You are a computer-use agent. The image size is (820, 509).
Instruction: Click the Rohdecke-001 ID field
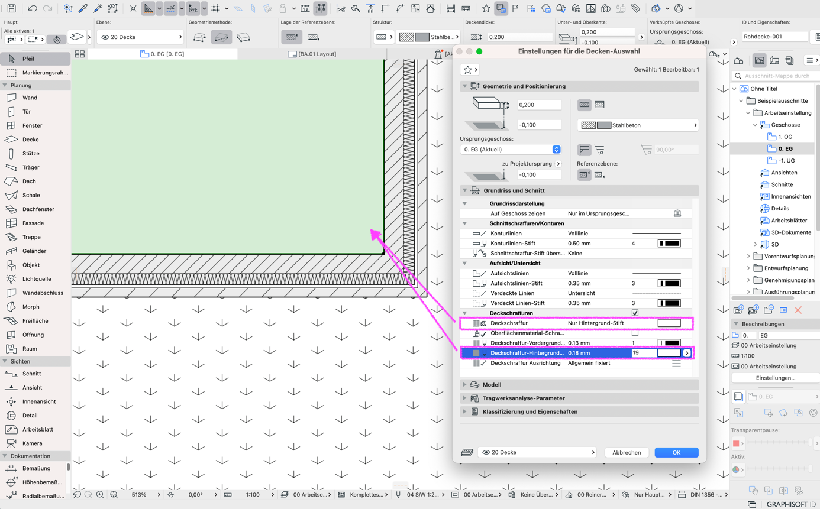click(x=775, y=37)
